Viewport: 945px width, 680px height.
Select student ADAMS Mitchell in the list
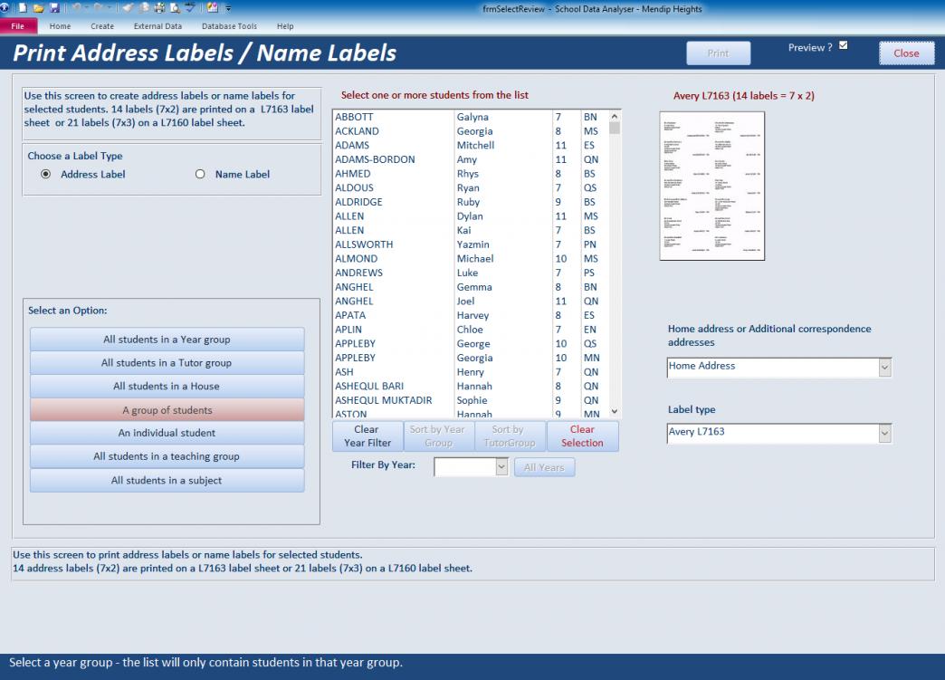470,145
